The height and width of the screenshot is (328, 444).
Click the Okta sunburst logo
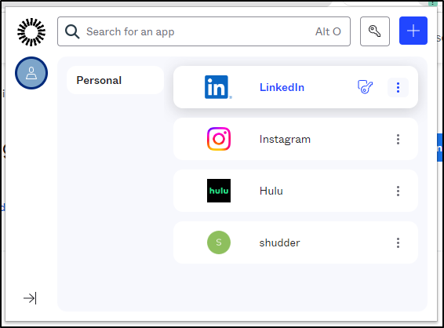(x=31, y=32)
